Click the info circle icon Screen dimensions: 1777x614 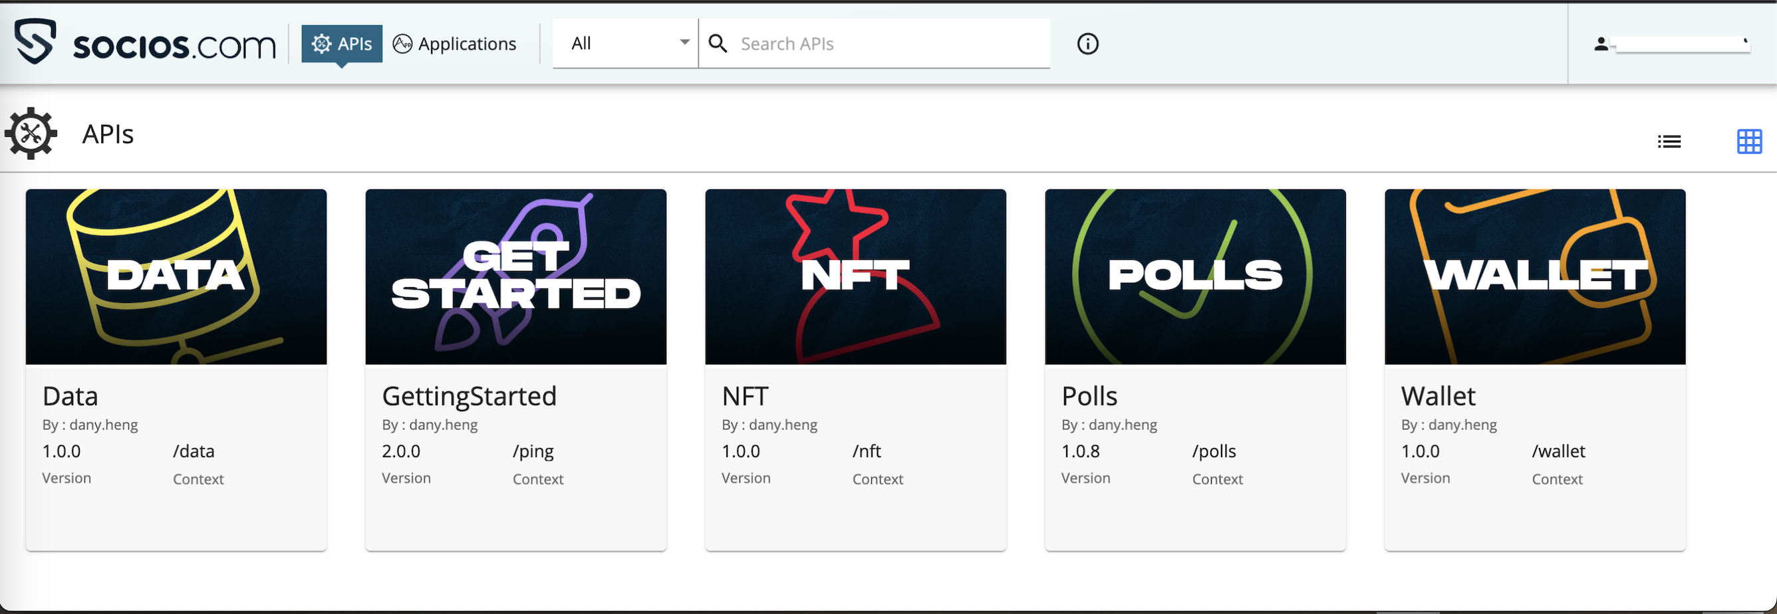click(x=1087, y=44)
